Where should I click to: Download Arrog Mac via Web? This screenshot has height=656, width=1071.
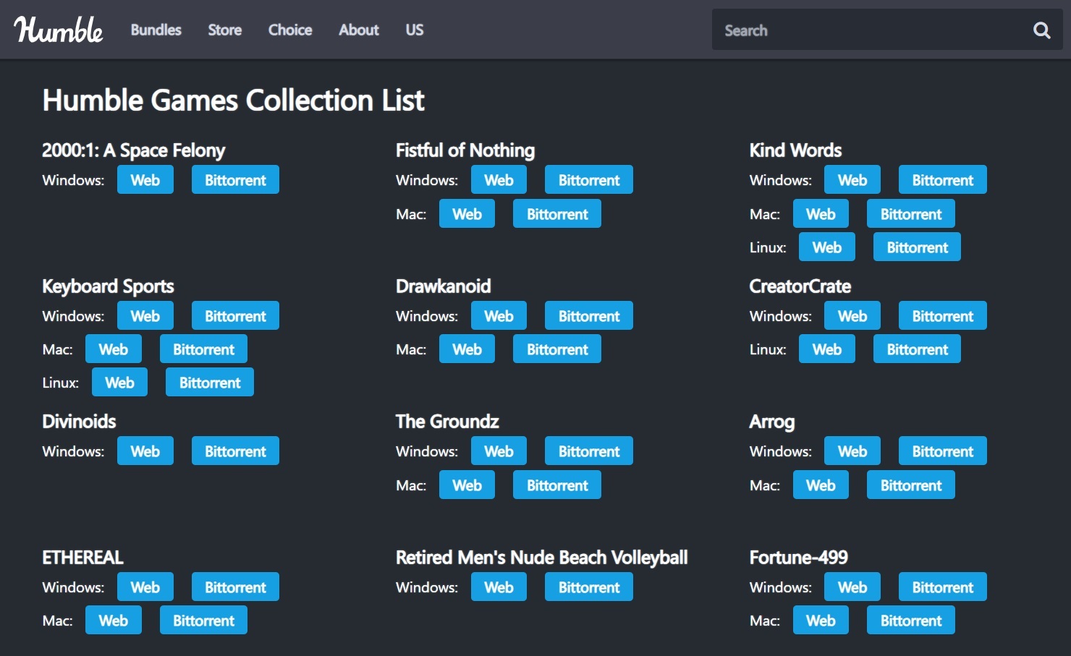(821, 485)
